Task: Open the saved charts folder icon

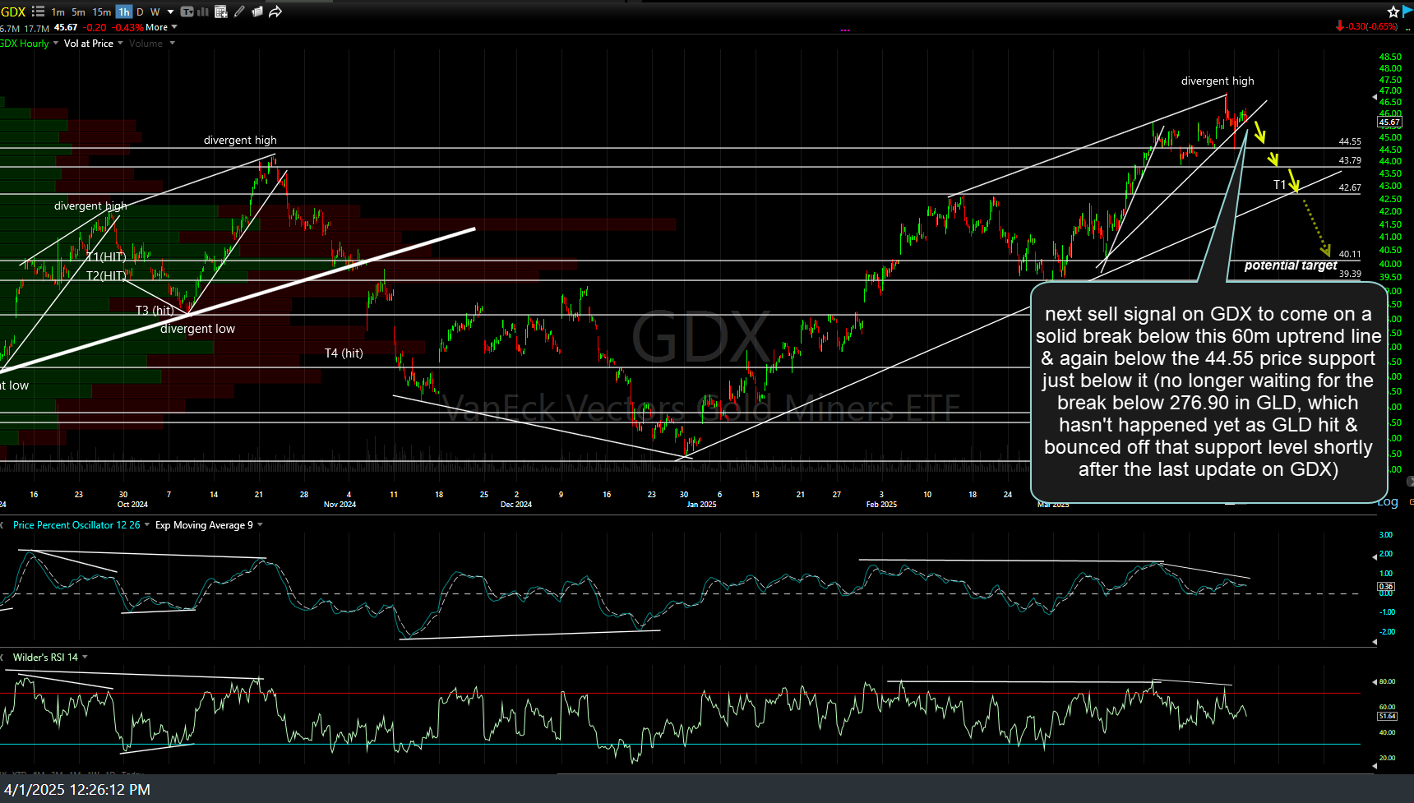Action: pos(257,12)
